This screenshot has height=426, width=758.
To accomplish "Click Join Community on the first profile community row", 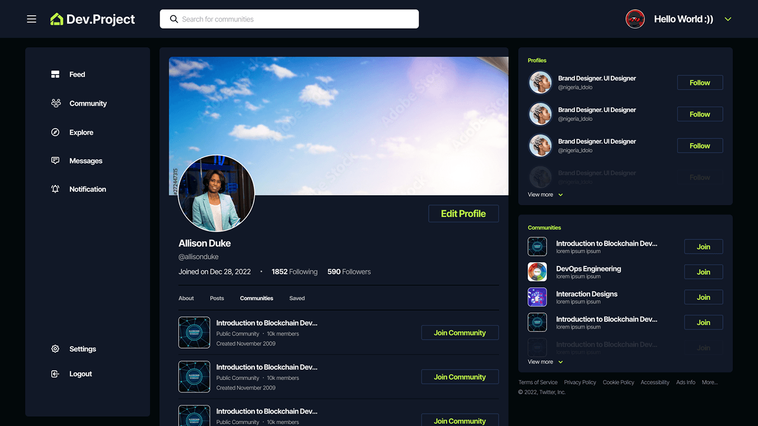I will point(460,332).
